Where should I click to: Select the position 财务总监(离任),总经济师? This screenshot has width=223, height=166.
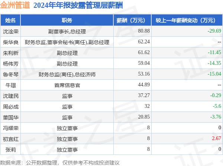[x=67, y=74]
